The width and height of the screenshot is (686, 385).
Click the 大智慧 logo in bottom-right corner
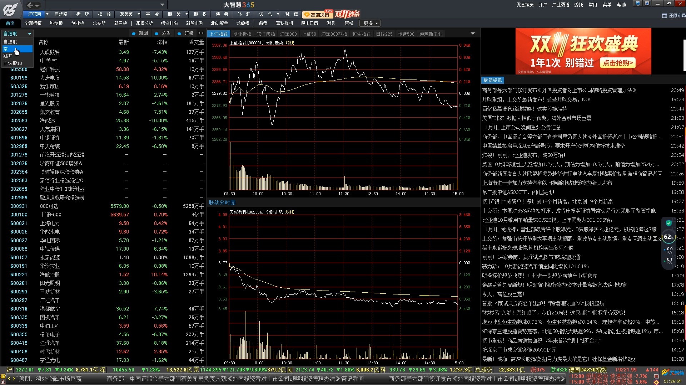673,373
